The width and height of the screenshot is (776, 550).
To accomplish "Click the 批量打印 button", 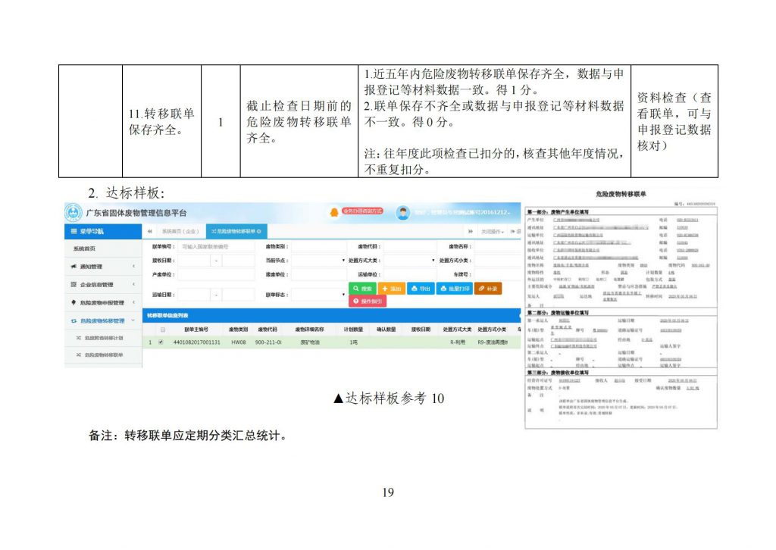I will tap(455, 289).
